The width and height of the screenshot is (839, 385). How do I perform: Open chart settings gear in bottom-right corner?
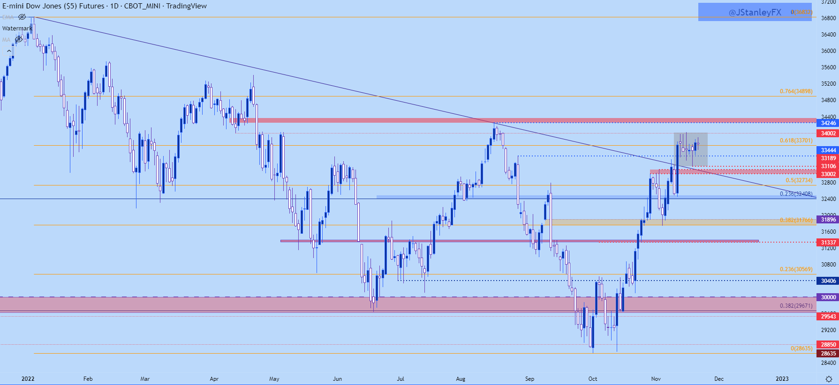pyautogui.click(x=829, y=378)
